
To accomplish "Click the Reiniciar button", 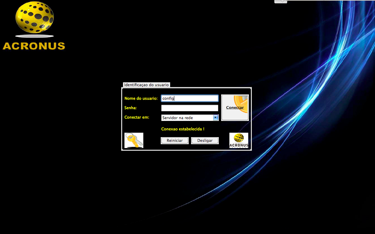I will click(174, 141).
